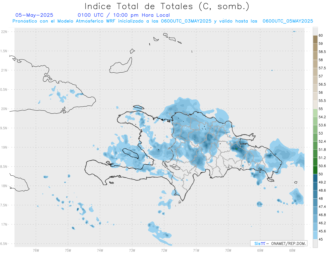The height and width of the screenshot is (254, 328).
Task: Click the '76W' longitude label
Action: 36,250
